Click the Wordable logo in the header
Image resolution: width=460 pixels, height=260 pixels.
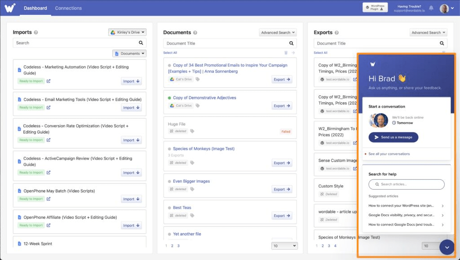[x=10, y=8]
